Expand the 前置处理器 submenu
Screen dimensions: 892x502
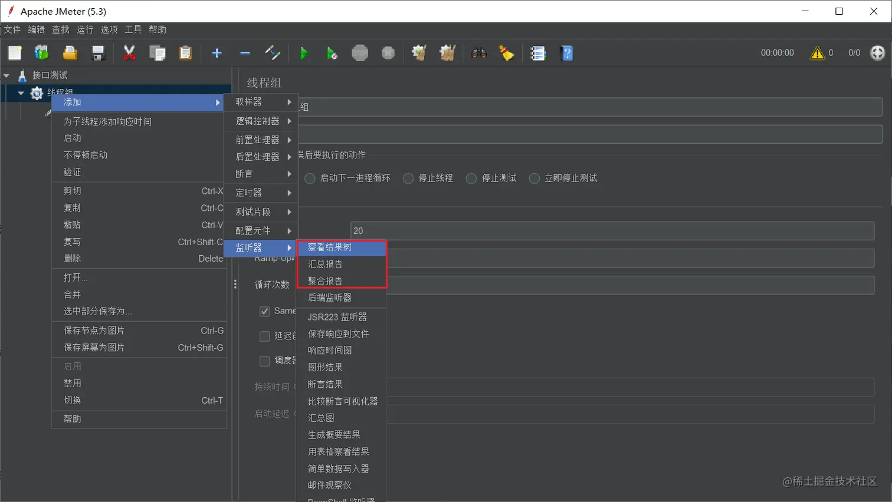261,140
